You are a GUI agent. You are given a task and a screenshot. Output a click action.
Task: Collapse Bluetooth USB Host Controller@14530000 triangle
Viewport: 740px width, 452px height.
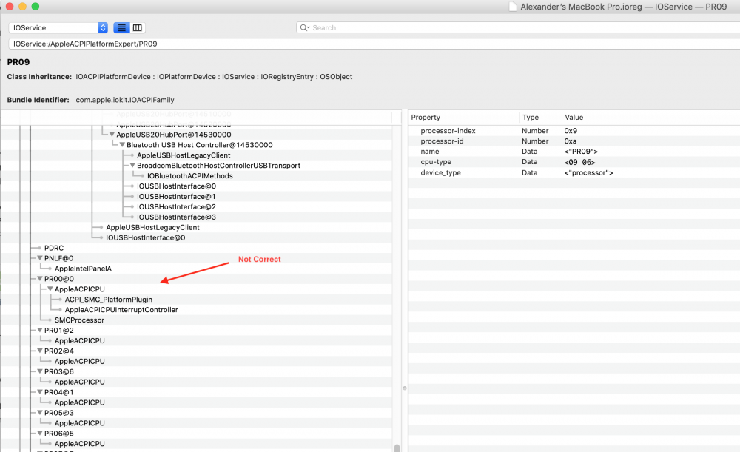coord(122,145)
